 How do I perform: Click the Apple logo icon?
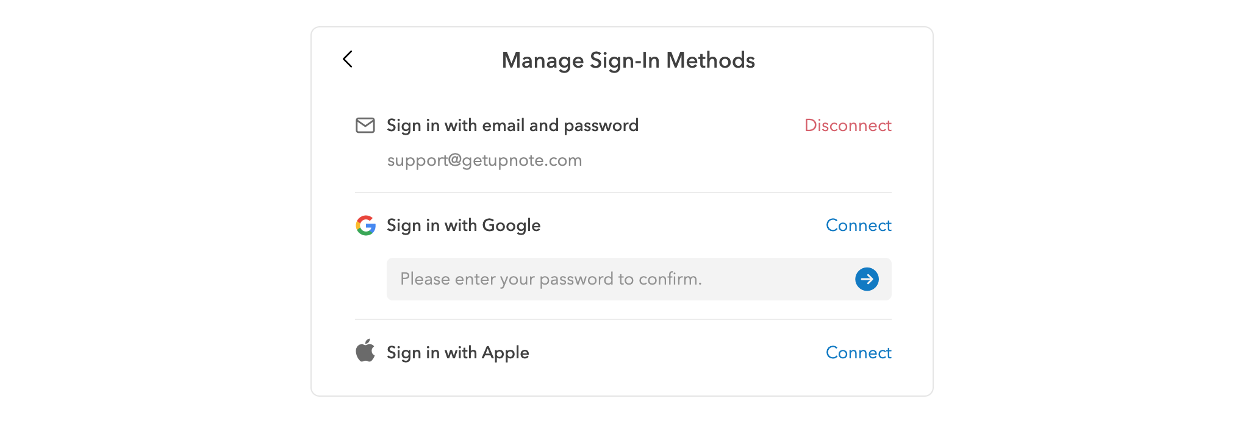coord(365,351)
